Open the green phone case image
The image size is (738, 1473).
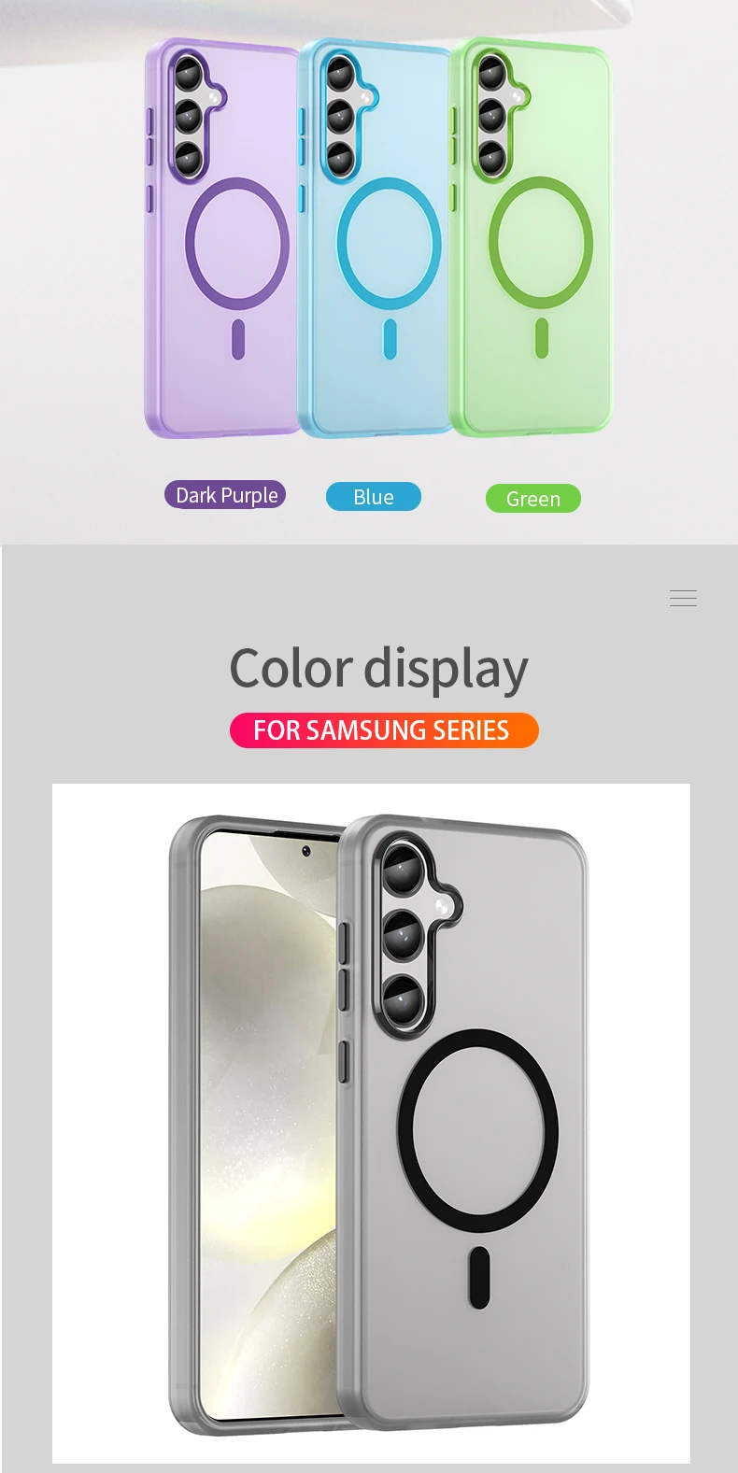point(532,238)
